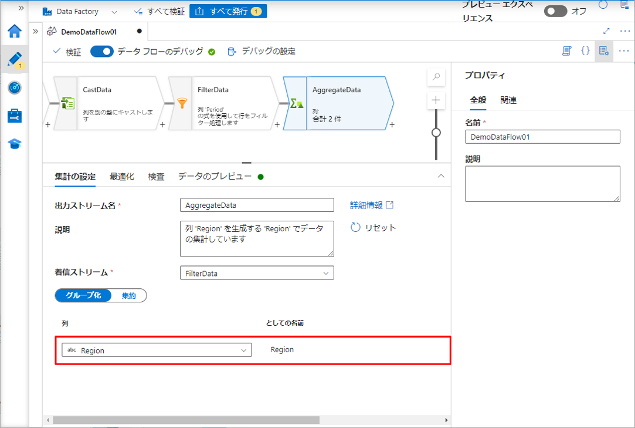This screenshot has width=635, height=428.
Task: Click the AggregateData sigma icon
Action: point(297,104)
